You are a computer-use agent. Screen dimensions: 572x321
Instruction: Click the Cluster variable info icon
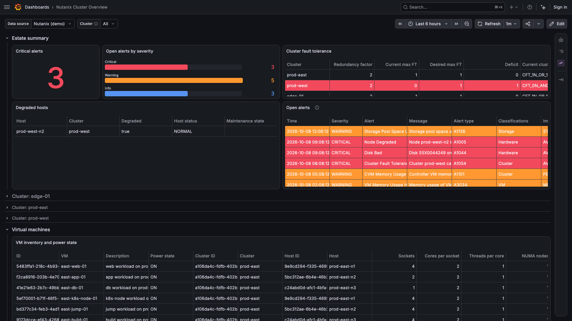click(96, 24)
